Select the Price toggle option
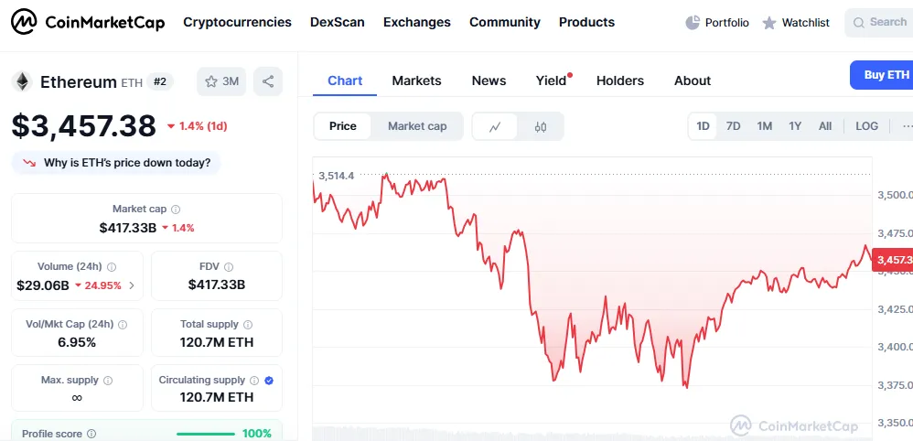The height and width of the screenshot is (441, 913). (x=343, y=126)
